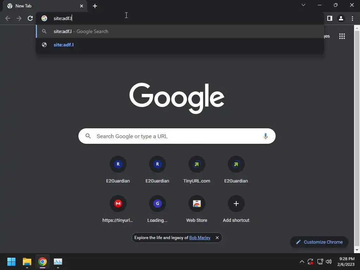Open the Google apps grid
Viewport: 360px width, 270px height.
click(342, 36)
